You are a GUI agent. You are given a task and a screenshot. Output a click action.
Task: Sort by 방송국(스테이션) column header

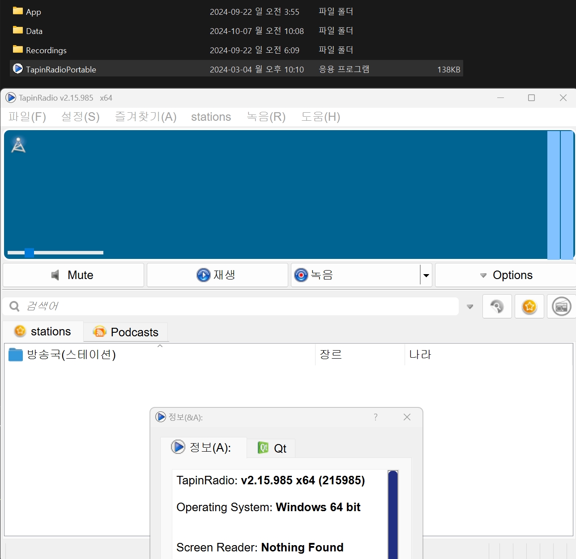click(160, 355)
